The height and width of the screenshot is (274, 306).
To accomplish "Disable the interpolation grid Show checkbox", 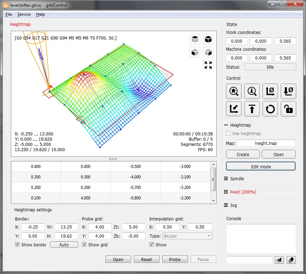I will [152, 245].
